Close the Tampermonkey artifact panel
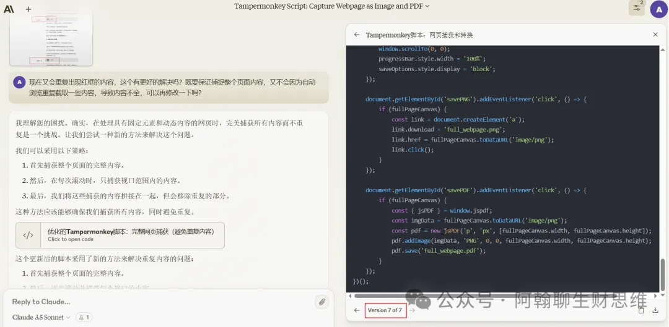669x327 pixels. click(x=655, y=35)
